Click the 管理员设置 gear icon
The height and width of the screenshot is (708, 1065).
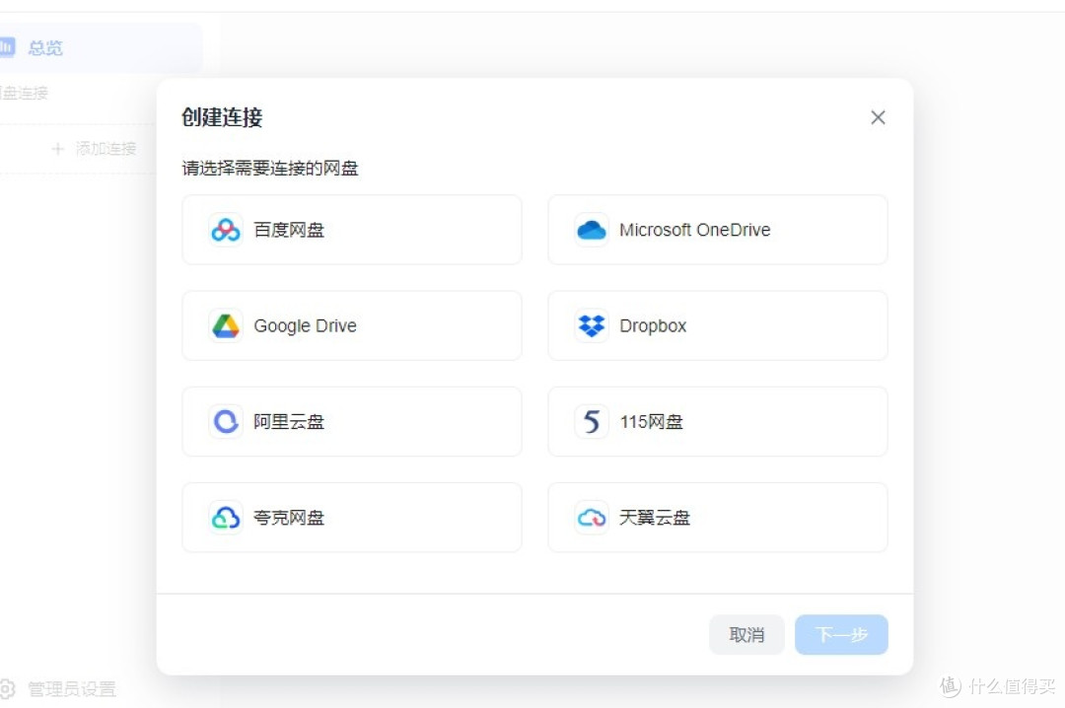pos(6,688)
